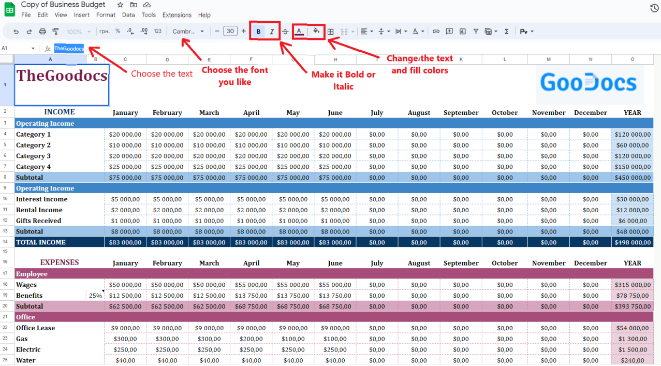Open the number format 123 menu

pyautogui.click(x=158, y=31)
